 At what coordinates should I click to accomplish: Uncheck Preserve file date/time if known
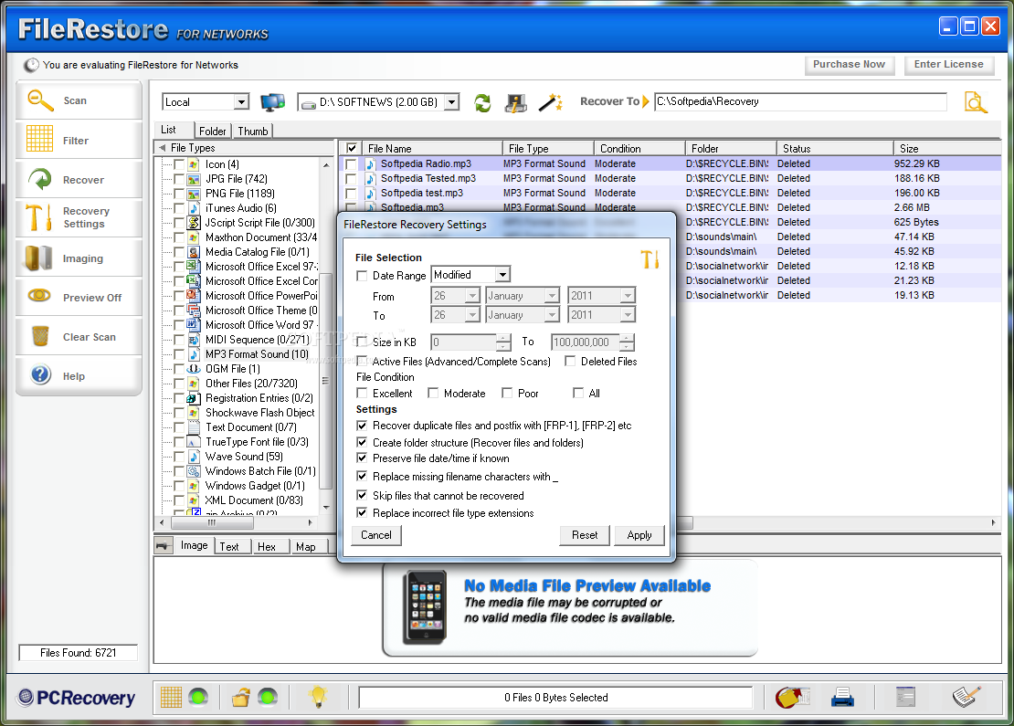362,458
